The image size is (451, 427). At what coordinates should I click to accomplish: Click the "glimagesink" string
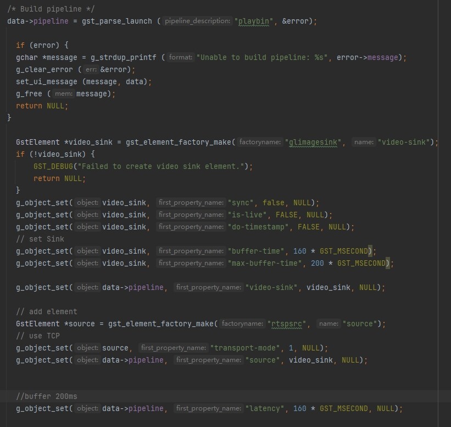(313, 142)
